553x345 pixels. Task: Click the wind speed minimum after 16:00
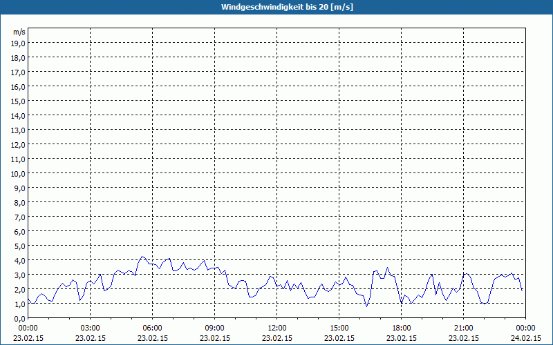point(367,306)
